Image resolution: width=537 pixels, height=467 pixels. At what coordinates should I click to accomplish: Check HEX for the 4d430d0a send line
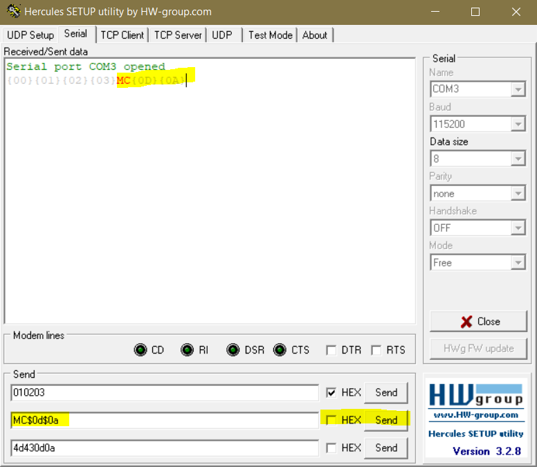(331, 448)
